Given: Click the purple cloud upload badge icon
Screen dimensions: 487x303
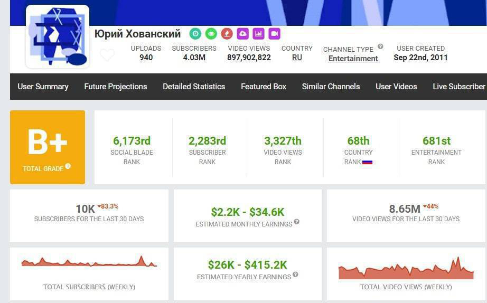Looking at the screenshot, I should point(242,34).
